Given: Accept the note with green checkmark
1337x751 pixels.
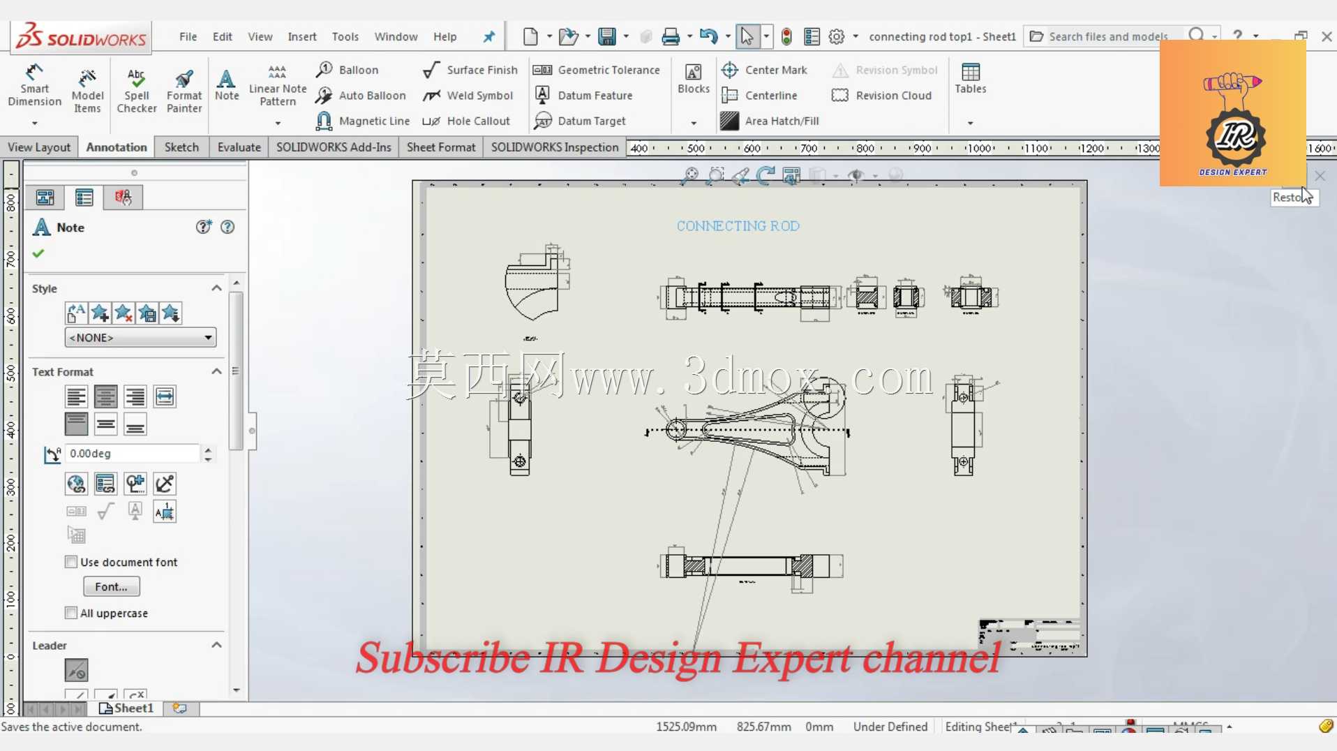Looking at the screenshot, I should point(38,253).
